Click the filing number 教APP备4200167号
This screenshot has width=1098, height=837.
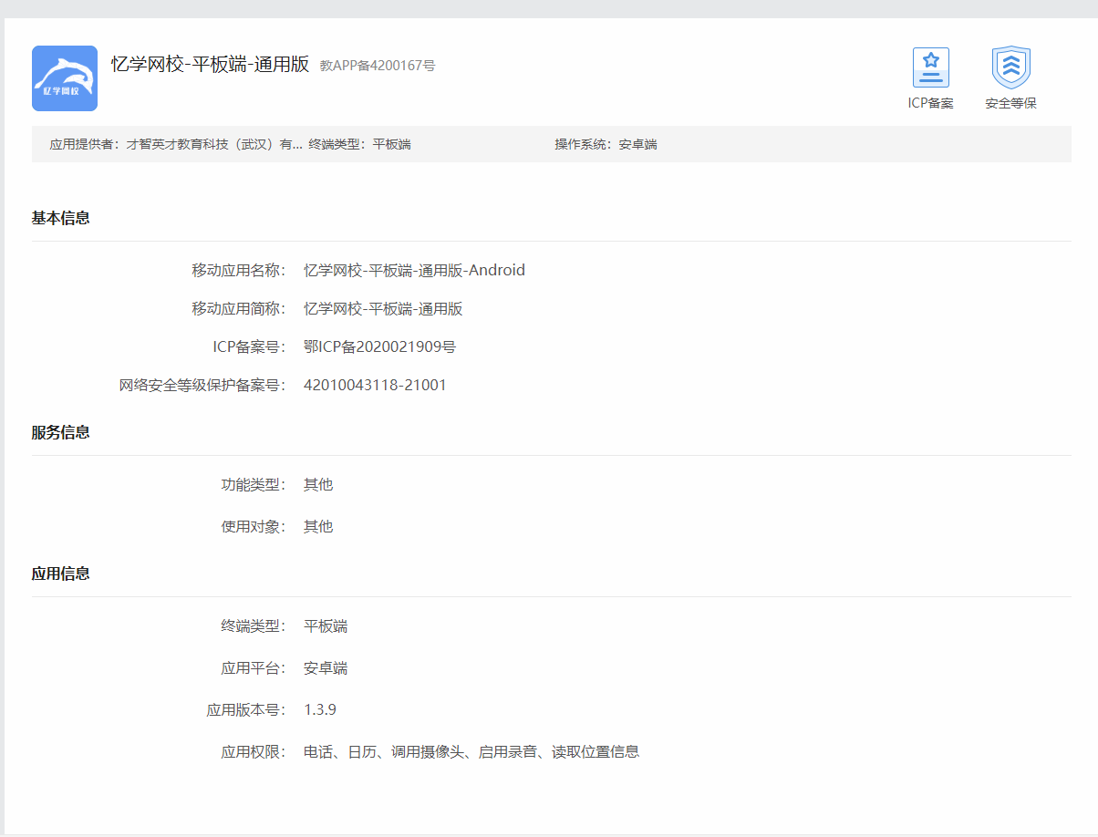tap(378, 66)
